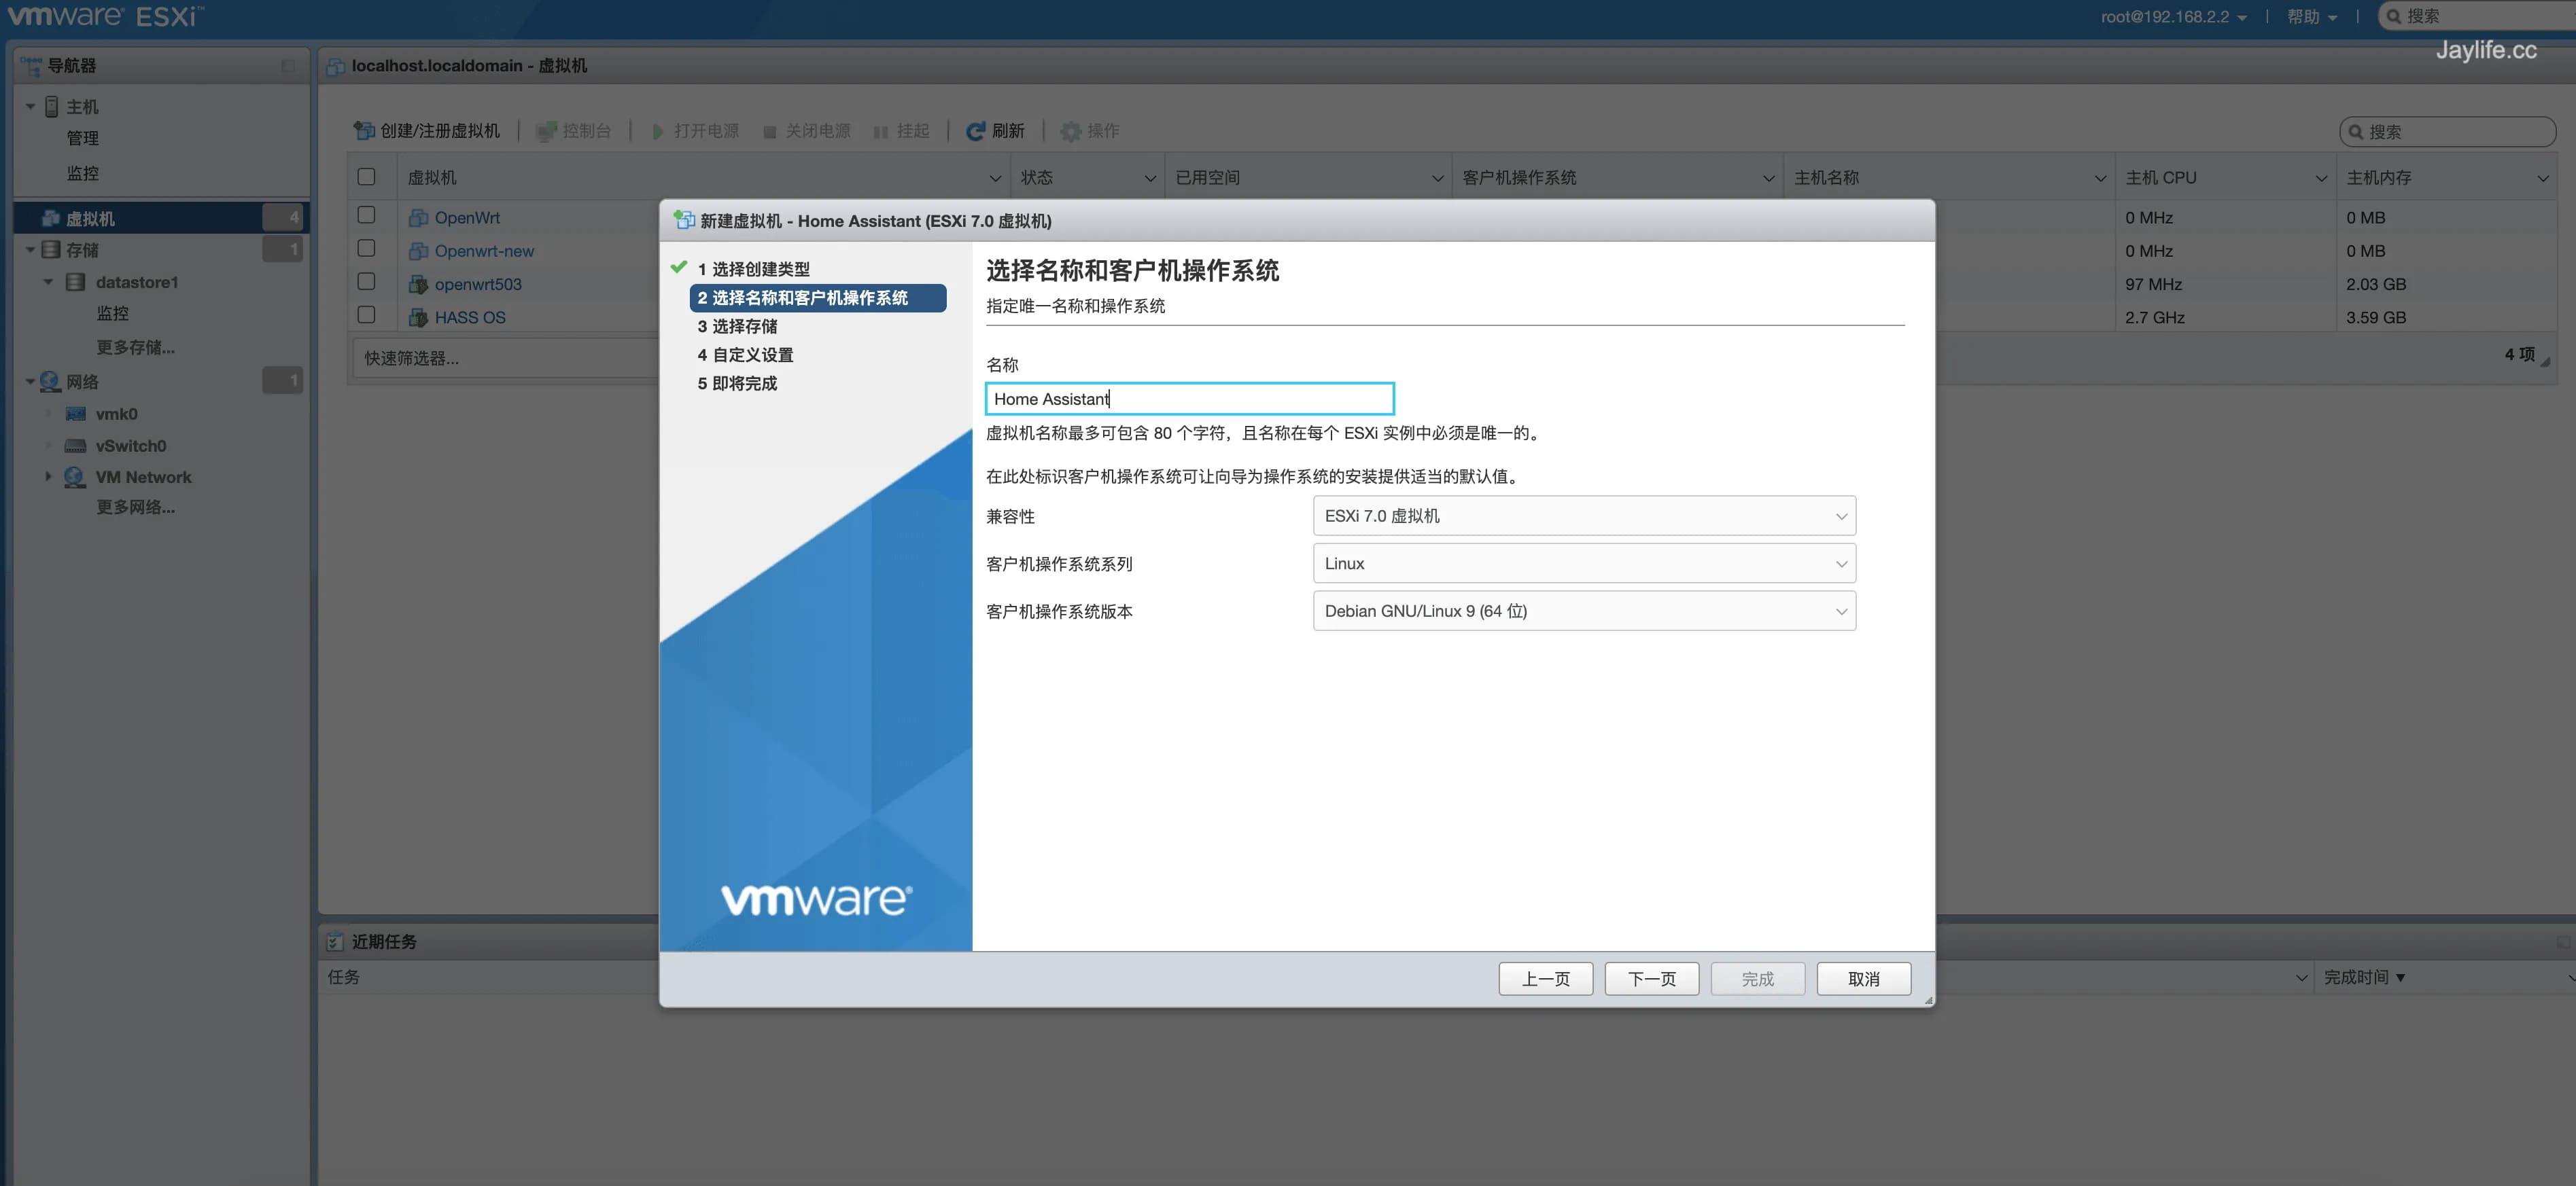Open the guest OS family Linux dropdown
The height and width of the screenshot is (1186, 2576).
tap(1583, 564)
